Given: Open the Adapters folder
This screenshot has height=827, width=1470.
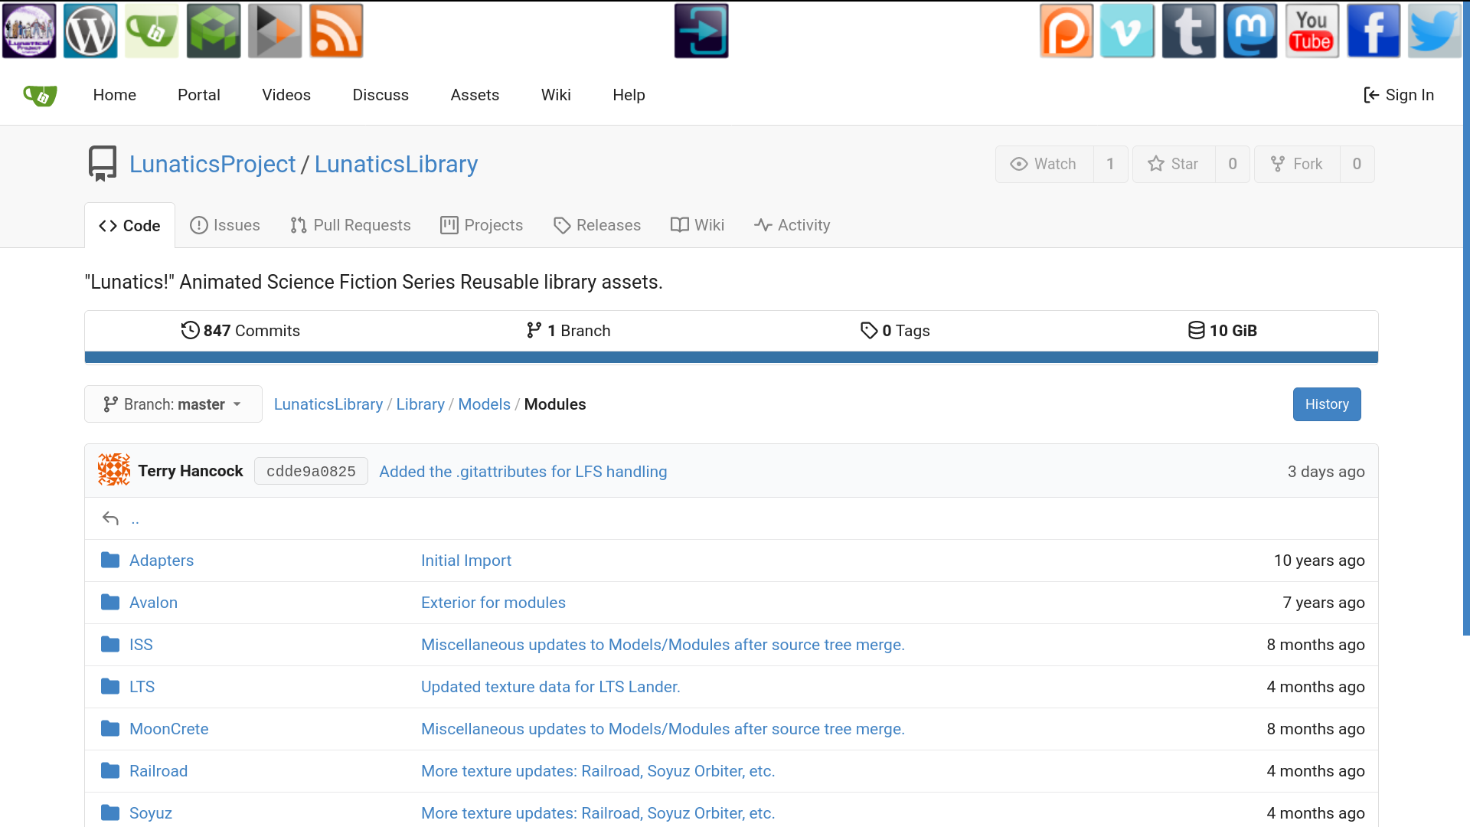Looking at the screenshot, I should click(162, 561).
